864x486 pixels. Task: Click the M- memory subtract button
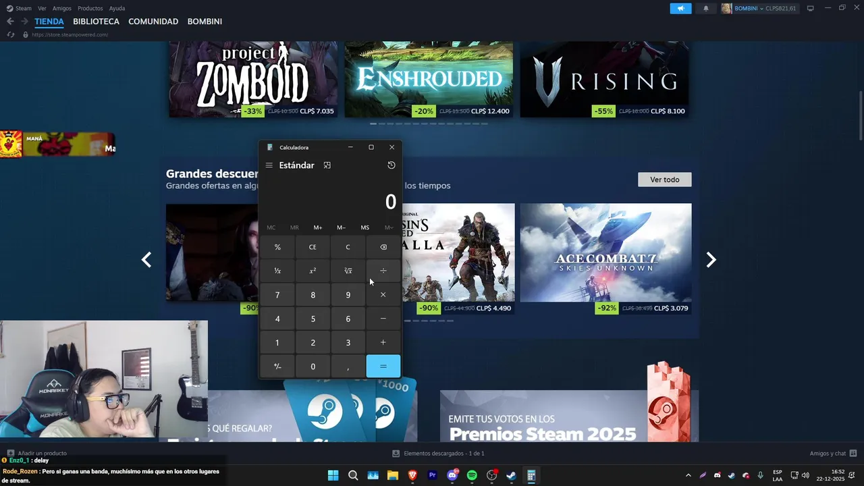tap(342, 227)
